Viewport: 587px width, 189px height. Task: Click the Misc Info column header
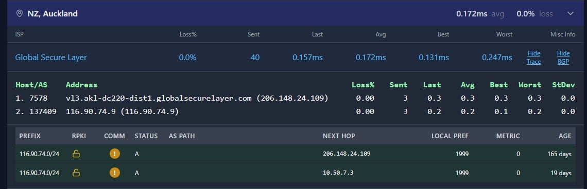point(563,34)
